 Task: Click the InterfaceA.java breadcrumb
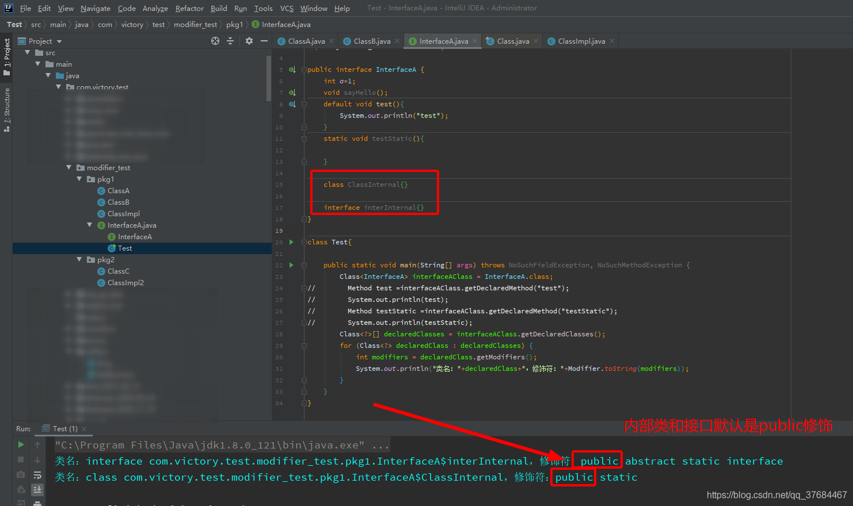[281, 25]
